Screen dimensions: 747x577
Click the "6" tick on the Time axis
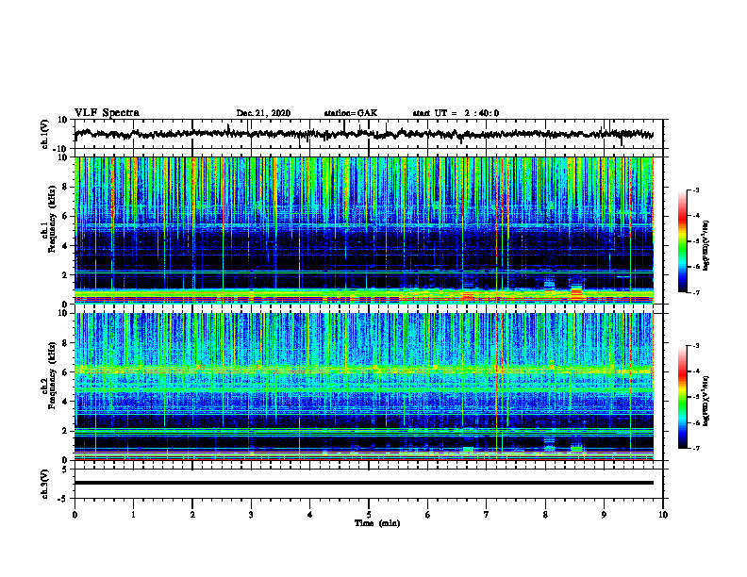428,515
